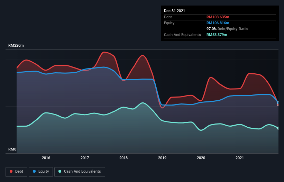Click the red Debt legend dot
Viewport: 284px width, 182px height.
click(11, 171)
